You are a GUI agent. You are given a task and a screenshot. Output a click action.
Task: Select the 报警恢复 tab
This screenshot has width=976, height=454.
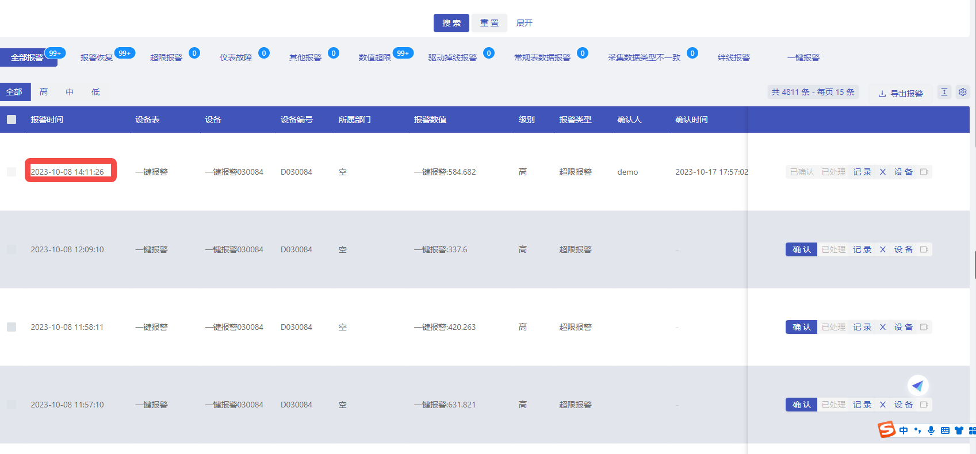click(97, 57)
